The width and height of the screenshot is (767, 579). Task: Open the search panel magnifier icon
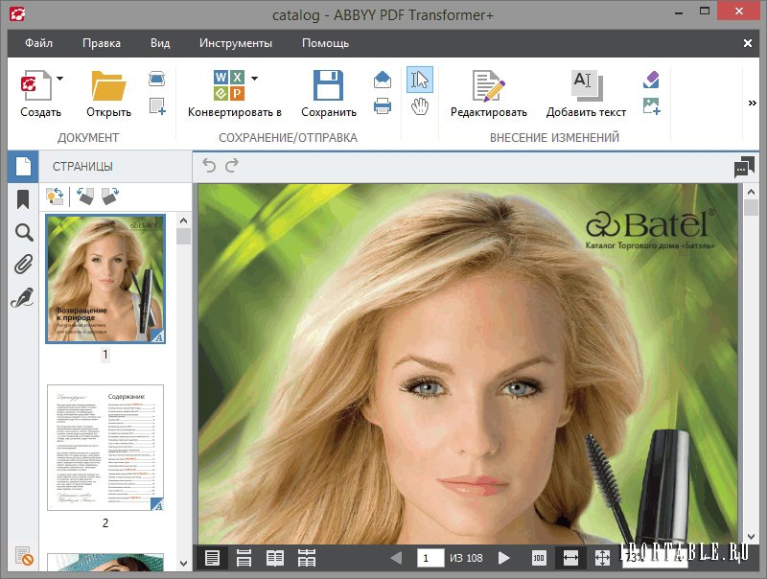(23, 232)
